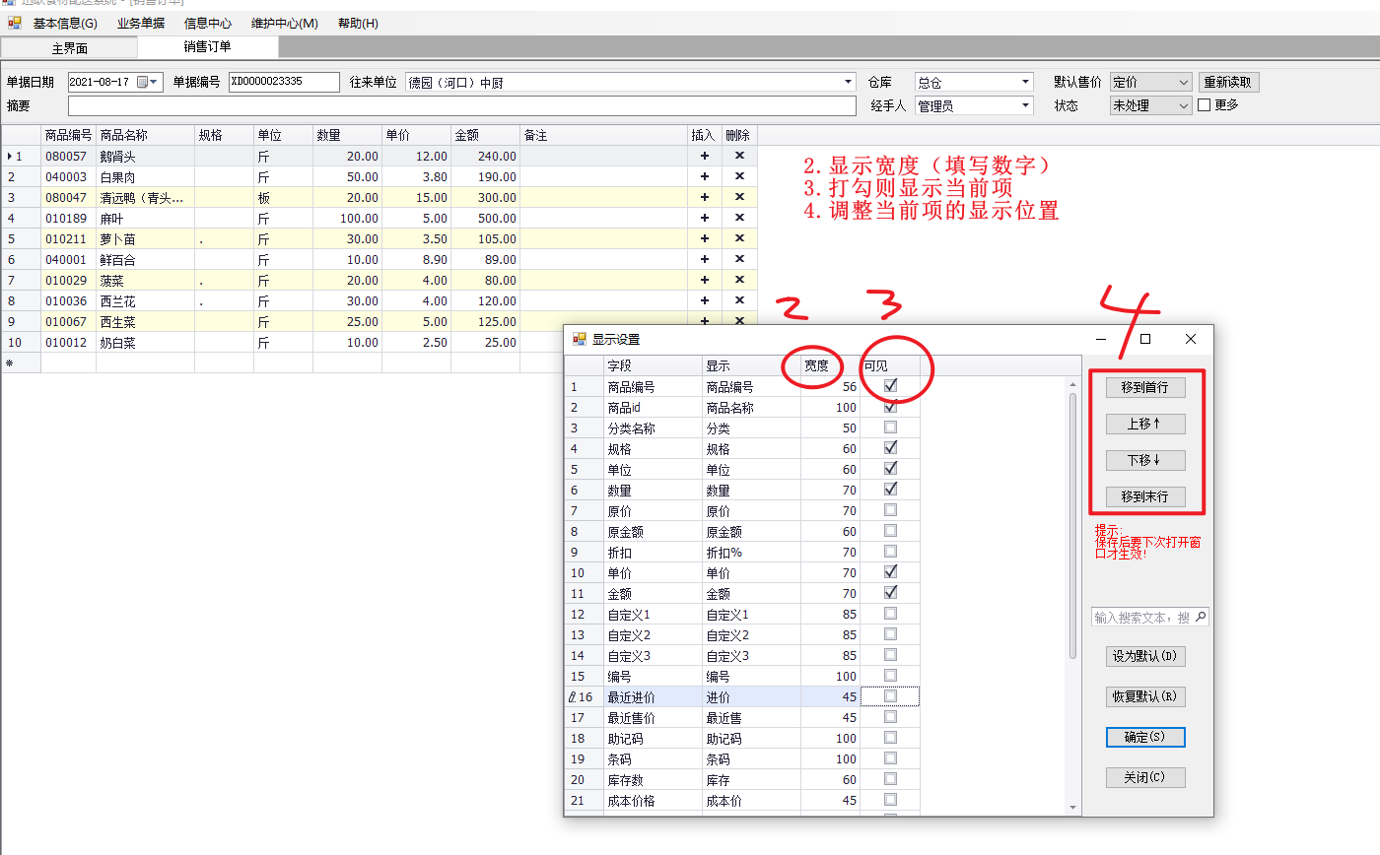Enable the 可见 checkbox for 分类名称

[x=890, y=427]
